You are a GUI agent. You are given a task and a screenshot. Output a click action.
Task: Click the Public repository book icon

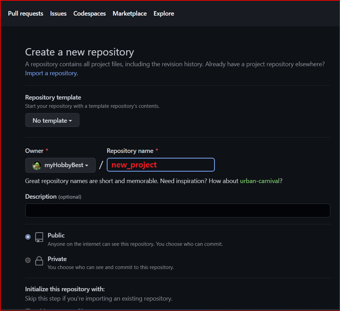[x=39, y=237]
